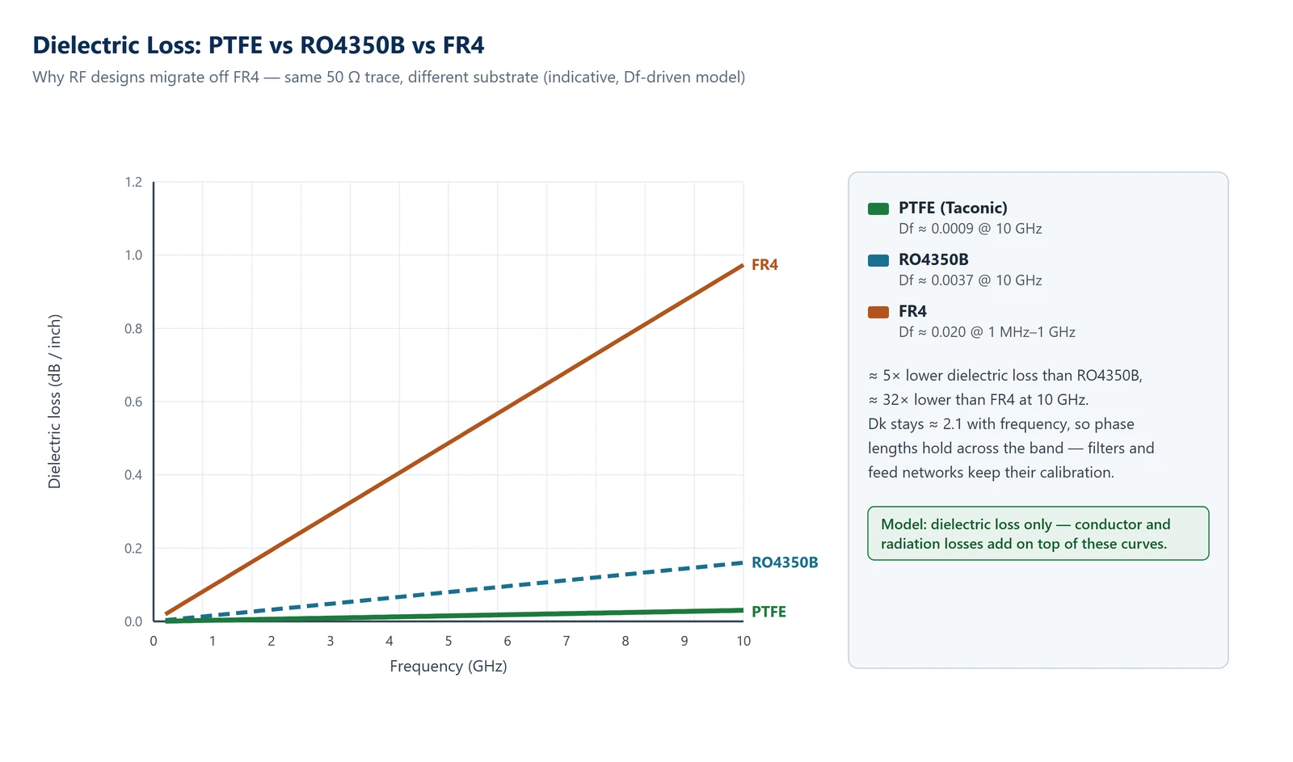The image size is (1293, 762).
Task: Click the line 'feed networks keep their calibration.'
Action: (x=991, y=473)
